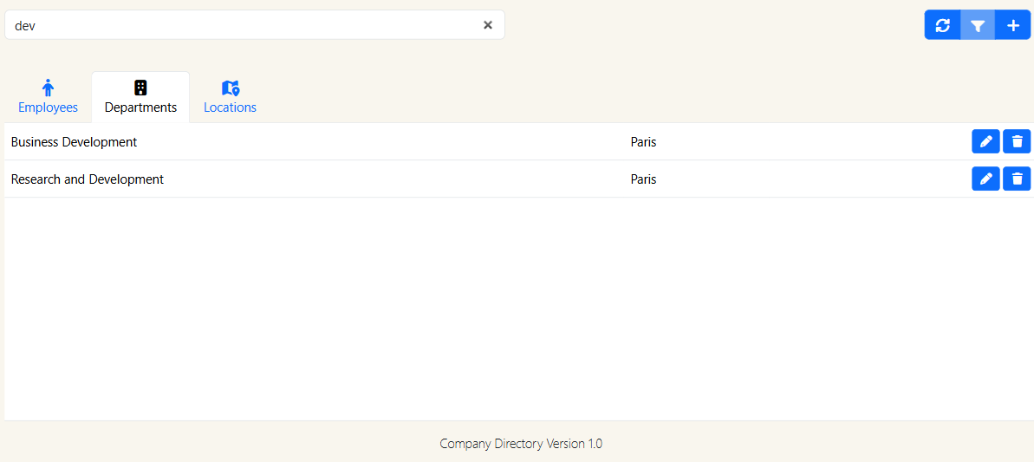Image resolution: width=1034 pixels, height=462 pixels.
Task: Open the filter funnel button
Action: coord(978,25)
